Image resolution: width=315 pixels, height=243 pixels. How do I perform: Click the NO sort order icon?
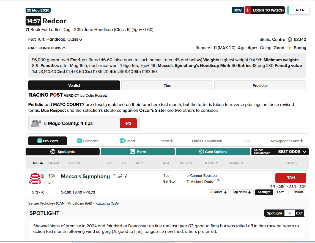(41, 163)
